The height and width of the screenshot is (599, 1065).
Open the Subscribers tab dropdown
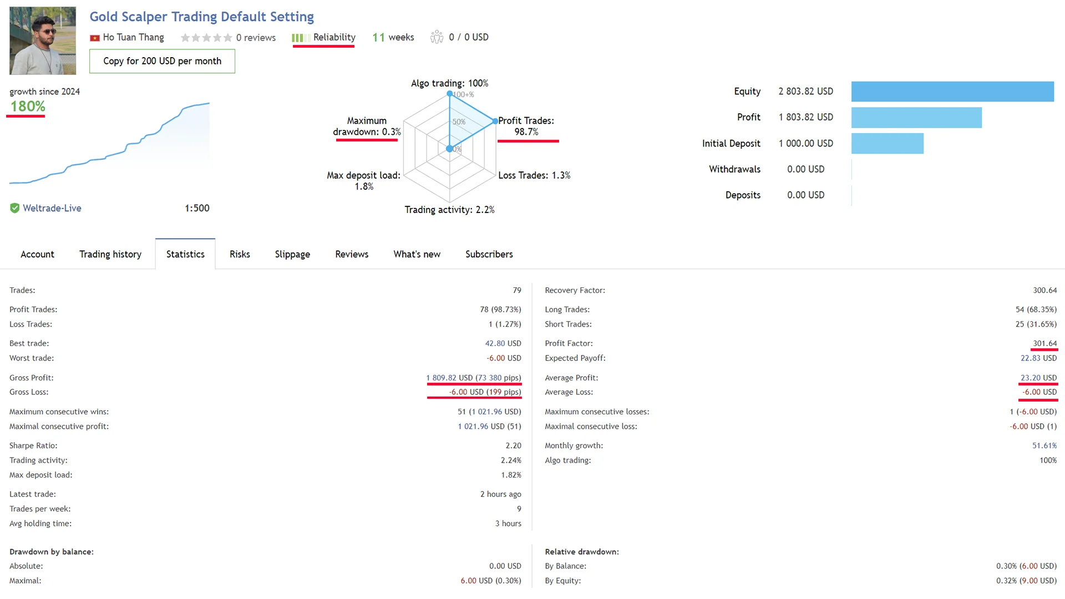click(x=489, y=253)
